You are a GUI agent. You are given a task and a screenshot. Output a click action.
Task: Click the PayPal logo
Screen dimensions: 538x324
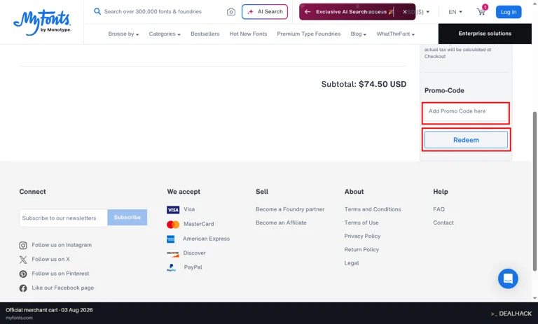point(171,268)
